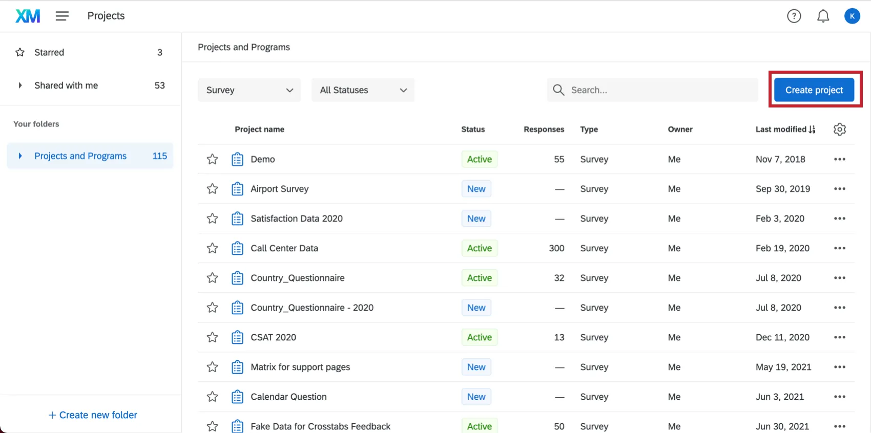Click the survey icon beside CSAT 2020
The height and width of the screenshot is (433, 871).
pos(237,337)
